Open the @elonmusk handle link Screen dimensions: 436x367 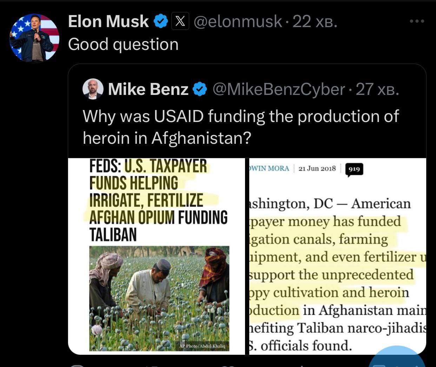pos(238,21)
